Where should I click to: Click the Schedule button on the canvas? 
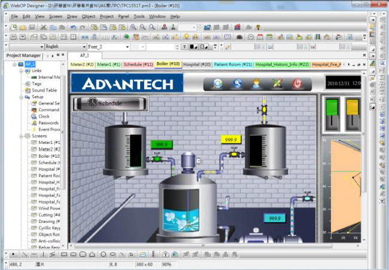[x=110, y=103]
